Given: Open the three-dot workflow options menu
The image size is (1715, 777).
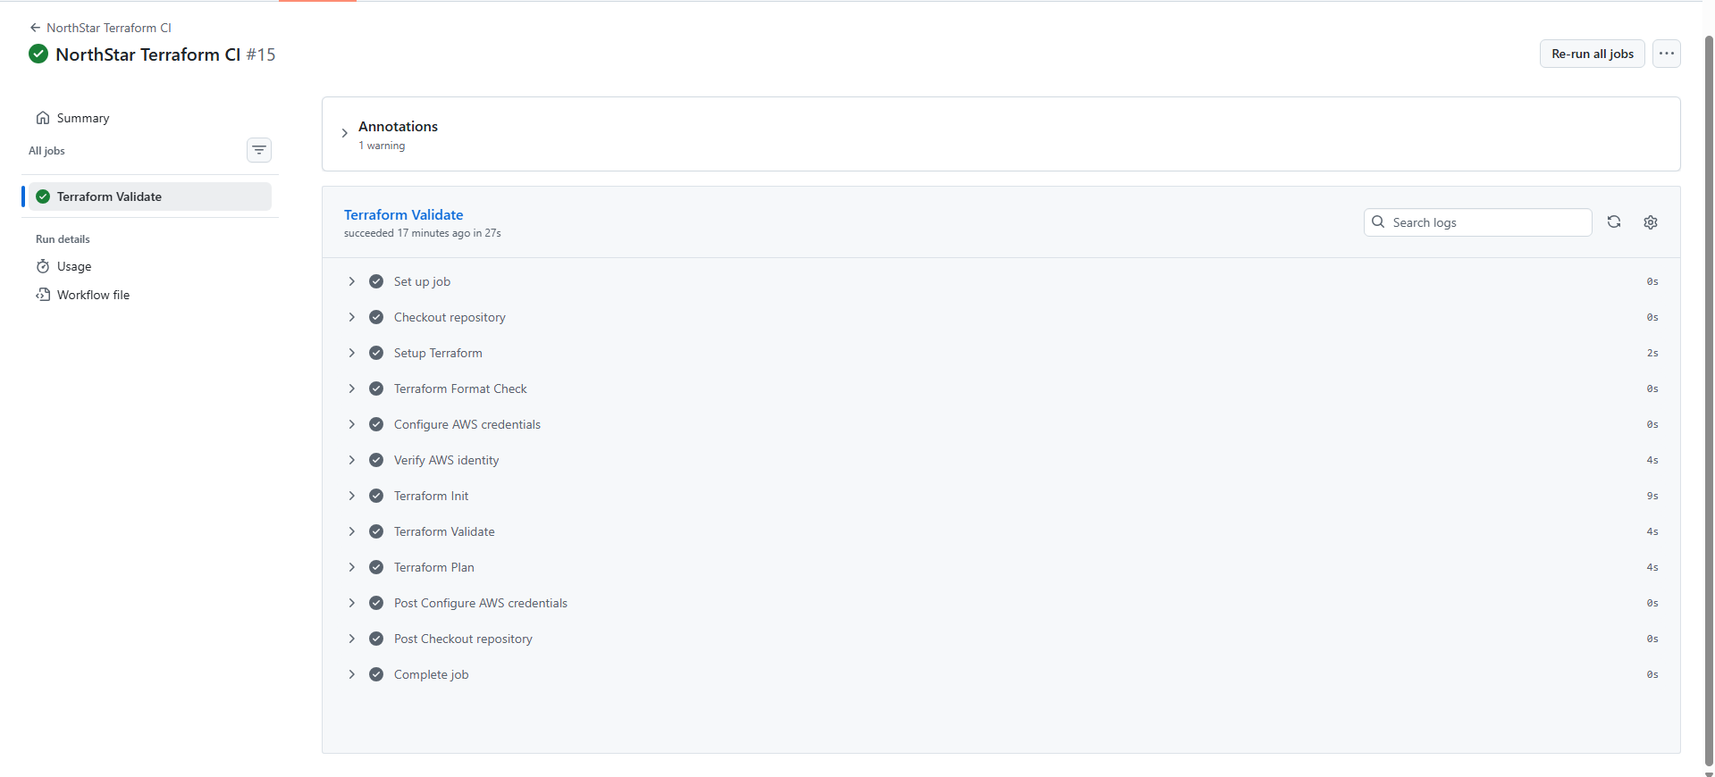Looking at the screenshot, I should coord(1666,54).
